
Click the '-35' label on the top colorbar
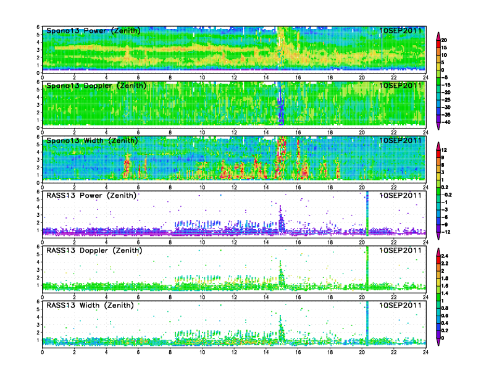(446, 115)
